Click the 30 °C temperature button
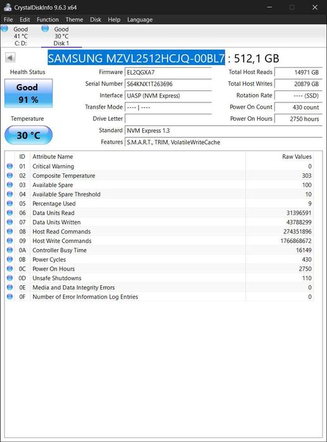The width and height of the screenshot is (327, 442). [28, 135]
